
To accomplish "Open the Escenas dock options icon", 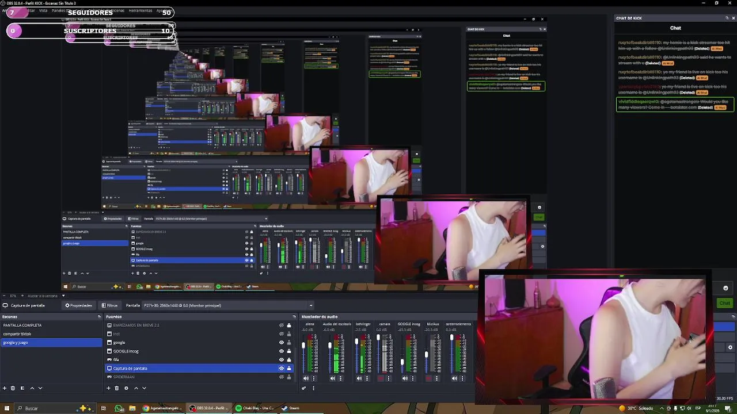I will tap(99, 316).
